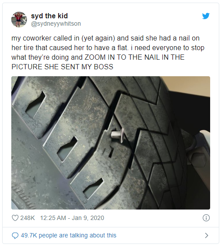Click the Twitter bird logo

point(206,16)
